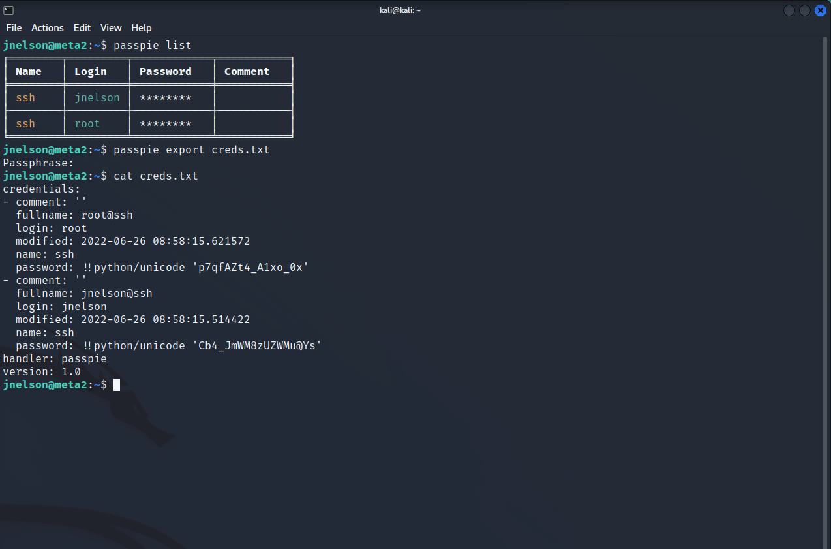Open the Edit menu
Viewport: 831px width, 549px height.
pyautogui.click(x=82, y=28)
